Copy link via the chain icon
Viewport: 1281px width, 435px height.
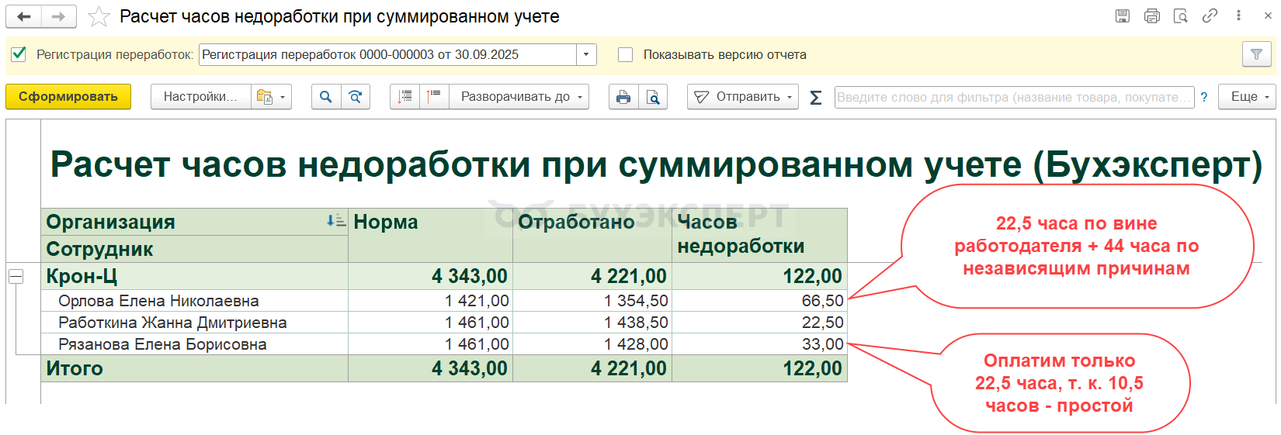click(x=1210, y=16)
